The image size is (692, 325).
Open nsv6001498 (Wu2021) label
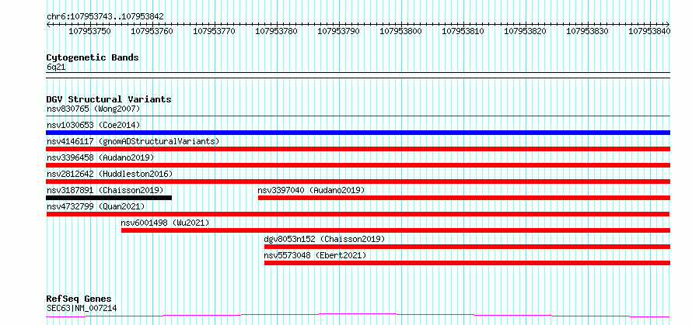tap(165, 223)
